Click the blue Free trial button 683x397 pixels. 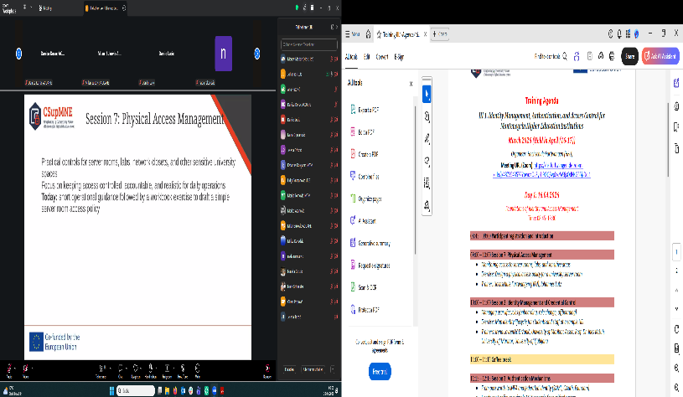pos(380,371)
